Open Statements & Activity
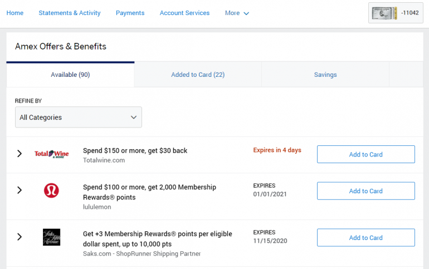Screen dimensions: 429x269 (70, 13)
